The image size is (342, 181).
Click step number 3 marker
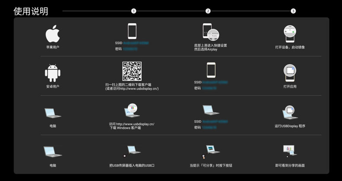[293, 11]
